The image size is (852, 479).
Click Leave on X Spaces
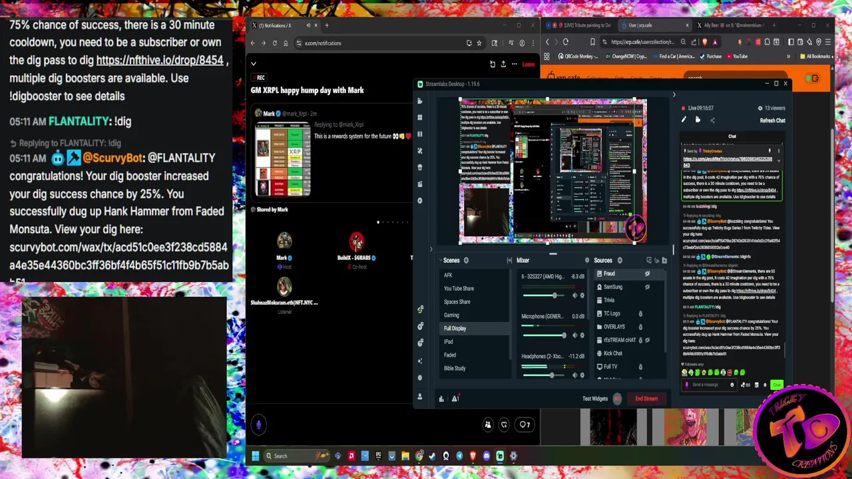(528, 64)
